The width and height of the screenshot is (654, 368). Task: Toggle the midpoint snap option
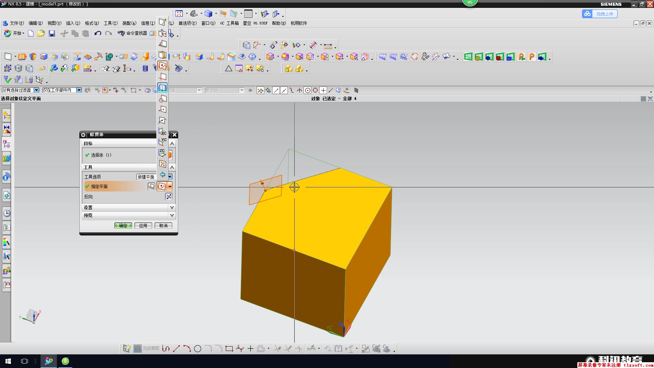284,90
